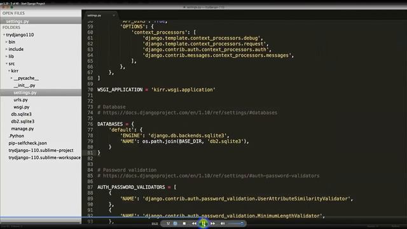The image size is (407, 229).
Task: Click the #auth-password-validators docs URL comment
Action: [208, 176]
